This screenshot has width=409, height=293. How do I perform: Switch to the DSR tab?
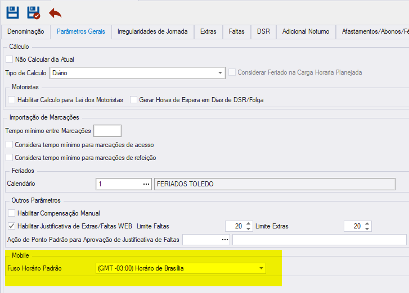(263, 32)
